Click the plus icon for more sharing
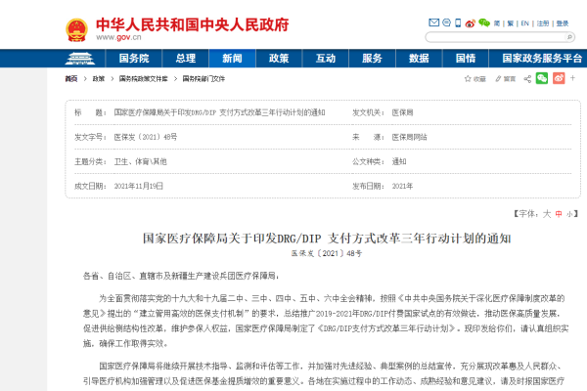This screenshot has width=587, height=391. point(572,78)
